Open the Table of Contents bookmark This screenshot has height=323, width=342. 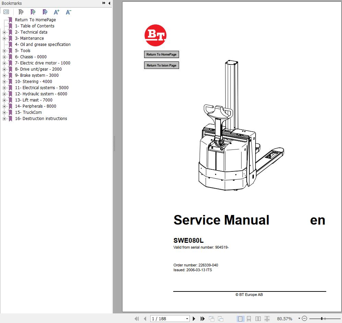34,26
